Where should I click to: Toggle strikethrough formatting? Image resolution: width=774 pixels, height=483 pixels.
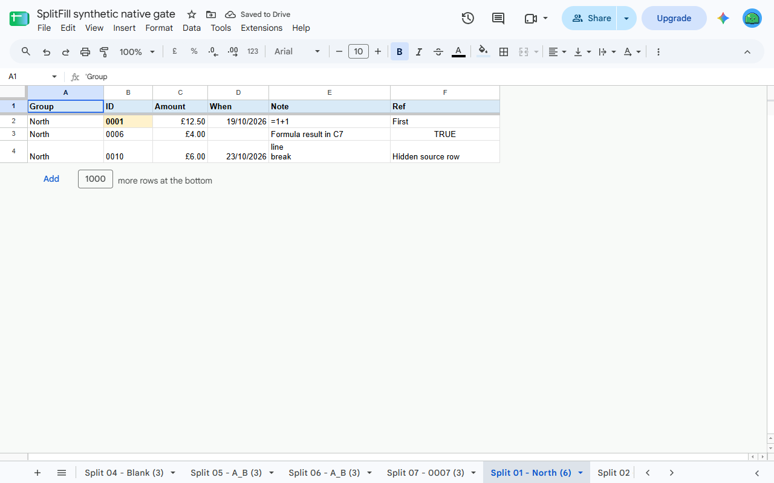coord(438,52)
